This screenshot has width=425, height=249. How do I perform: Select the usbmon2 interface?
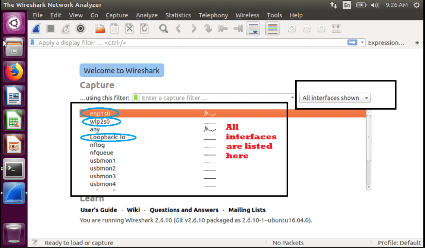(223, 168)
